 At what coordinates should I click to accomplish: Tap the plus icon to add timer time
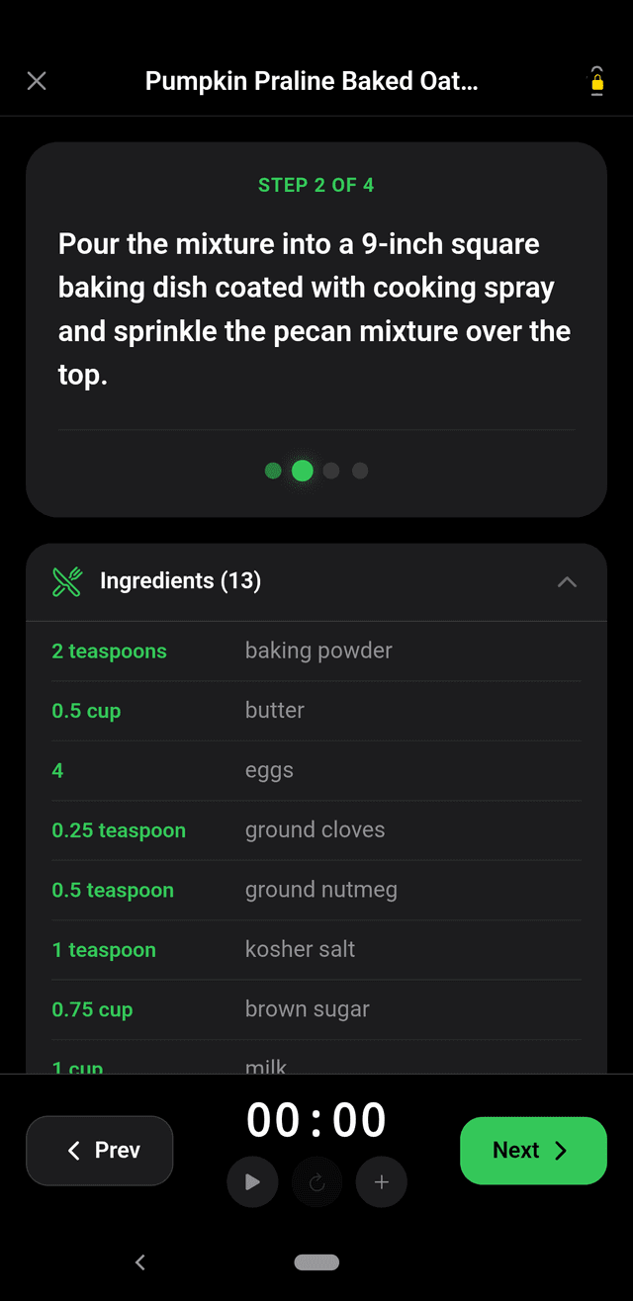click(x=381, y=1181)
